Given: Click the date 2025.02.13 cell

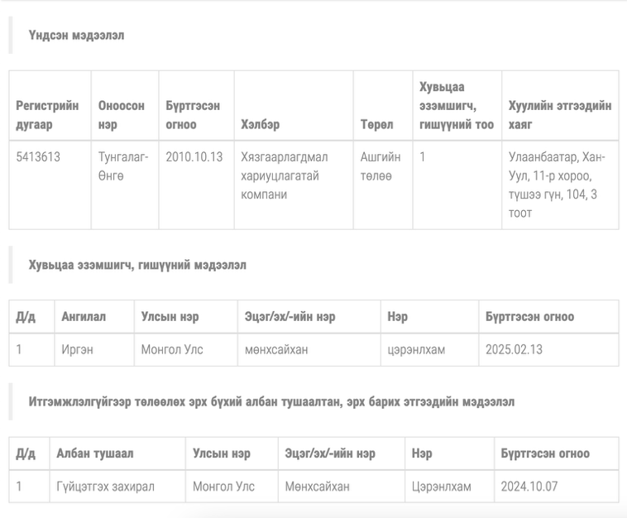Looking at the screenshot, I should [514, 349].
